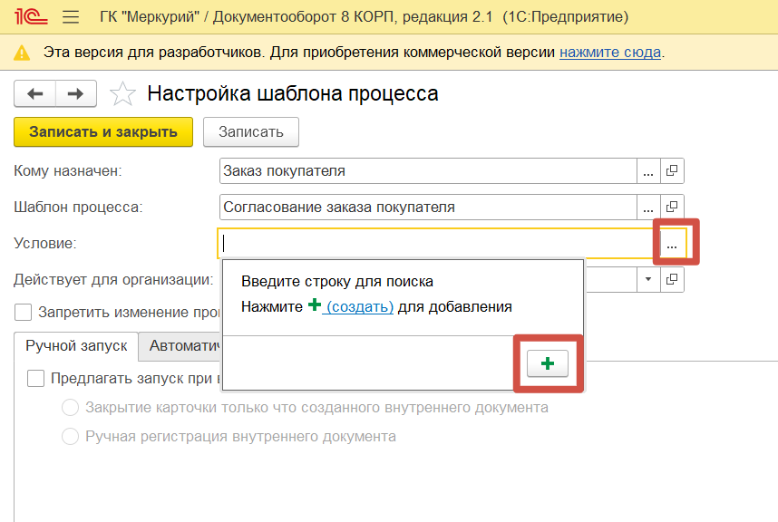Expand 'Действует для организации' dropdown arrow
Screen dimensions: 778x522
coord(648,279)
